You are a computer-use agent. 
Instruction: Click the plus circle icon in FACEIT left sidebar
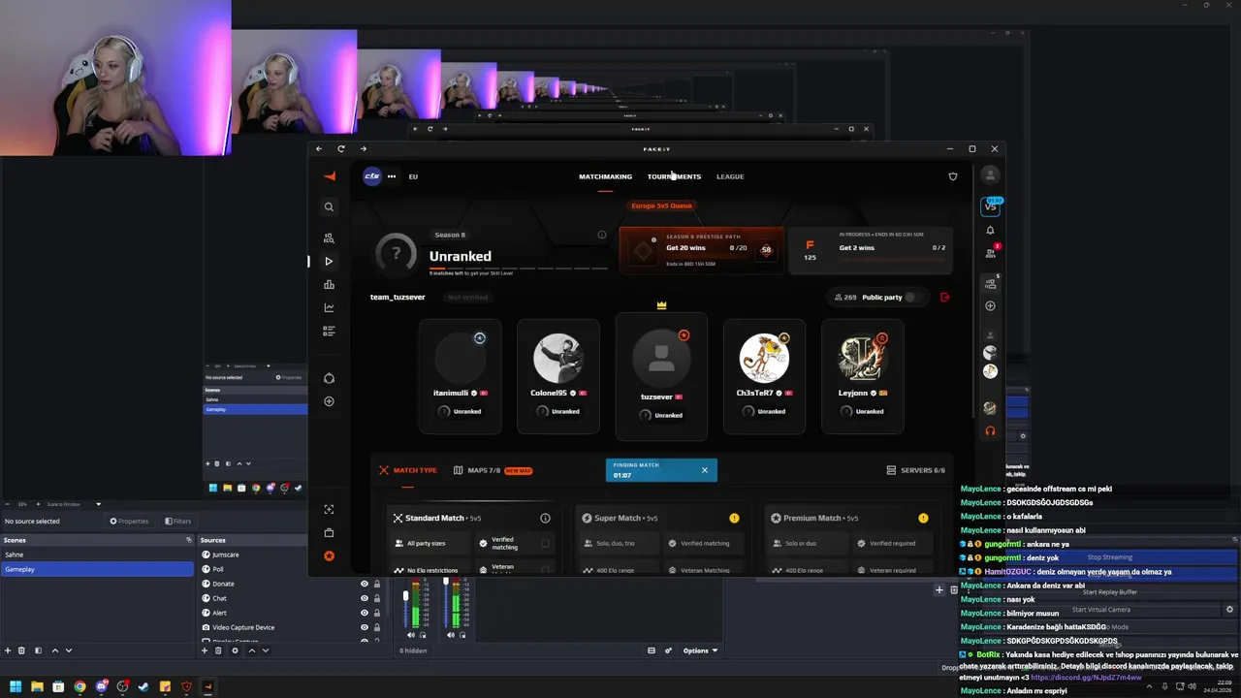point(329,401)
